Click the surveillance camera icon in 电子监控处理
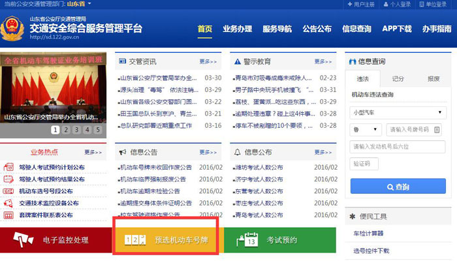This screenshot has width=457, height=261. pyautogui.click(x=24, y=239)
